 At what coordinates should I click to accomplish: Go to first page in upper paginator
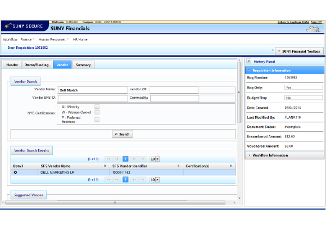pyautogui.click(x=108, y=159)
